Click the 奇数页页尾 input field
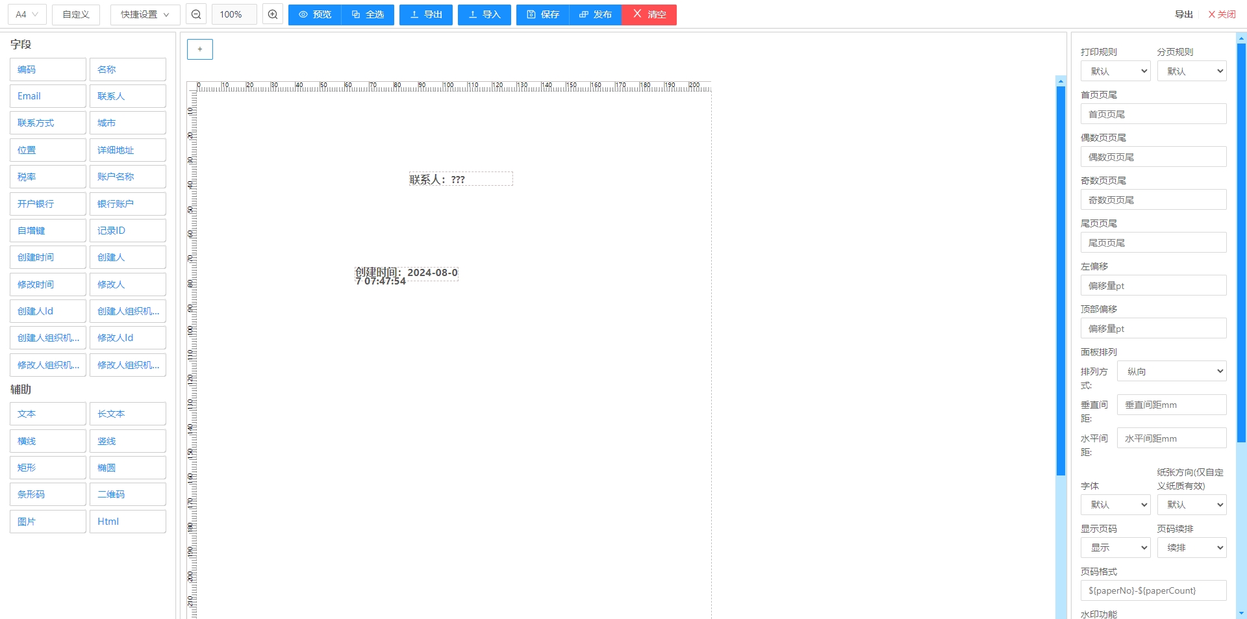The image size is (1247, 619). coord(1153,199)
